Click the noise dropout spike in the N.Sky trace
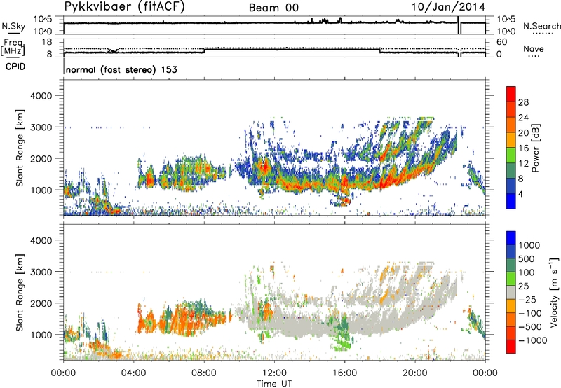 click(459, 25)
